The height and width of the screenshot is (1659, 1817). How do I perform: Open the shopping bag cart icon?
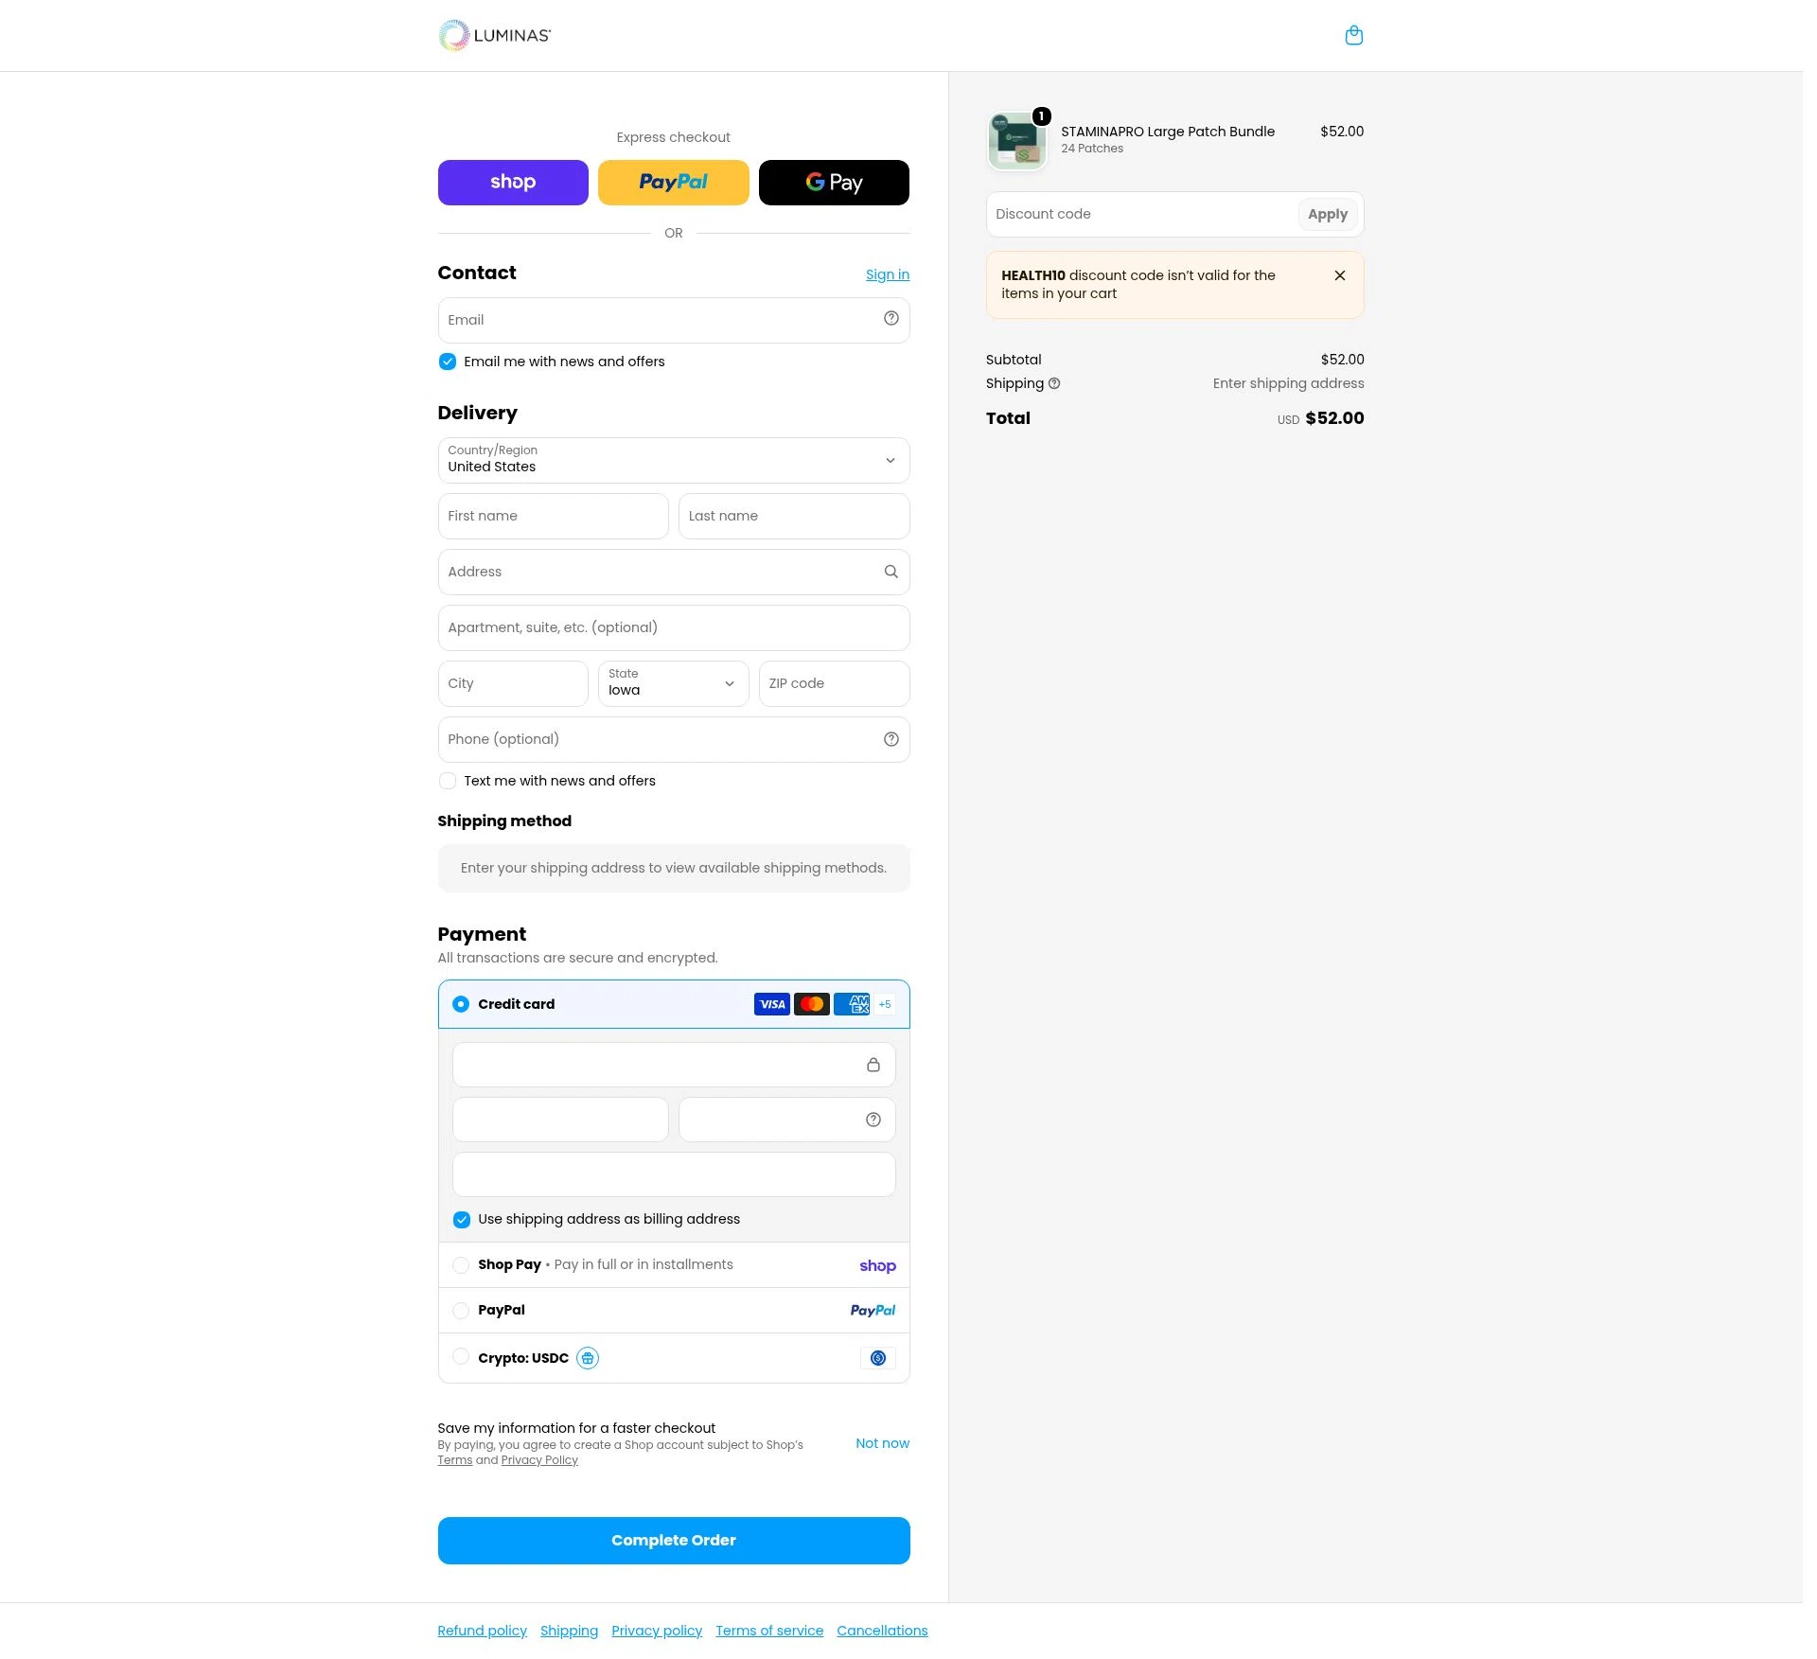pos(1353,35)
